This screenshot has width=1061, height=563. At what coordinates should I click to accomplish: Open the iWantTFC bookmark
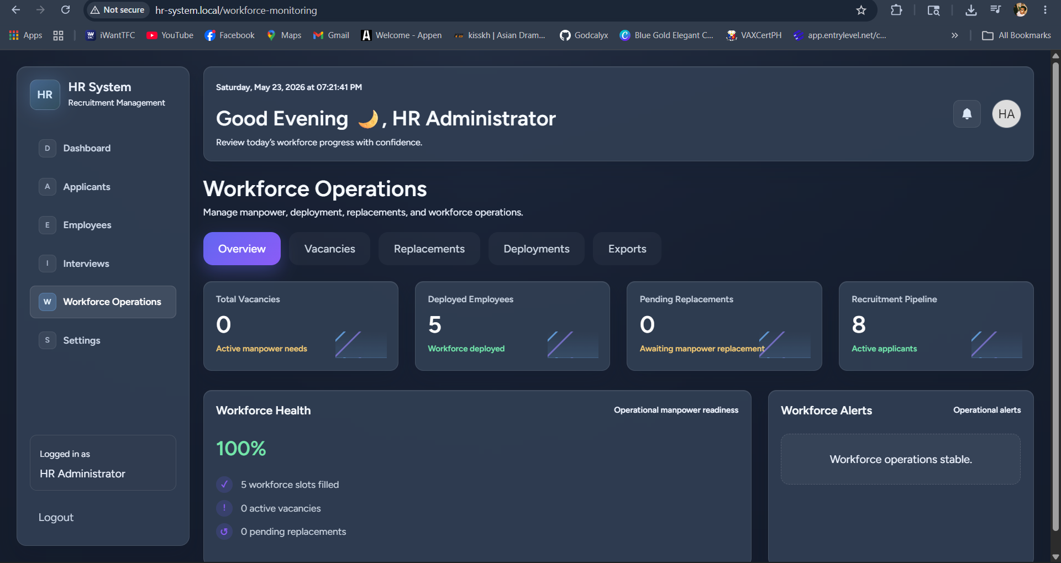pyautogui.click(x=111, y=35)
